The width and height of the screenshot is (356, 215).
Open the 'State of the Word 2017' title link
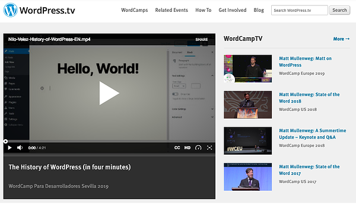309,170
